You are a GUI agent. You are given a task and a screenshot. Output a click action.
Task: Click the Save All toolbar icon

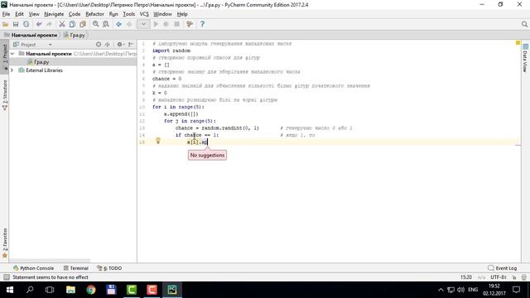tap(16, 24)
